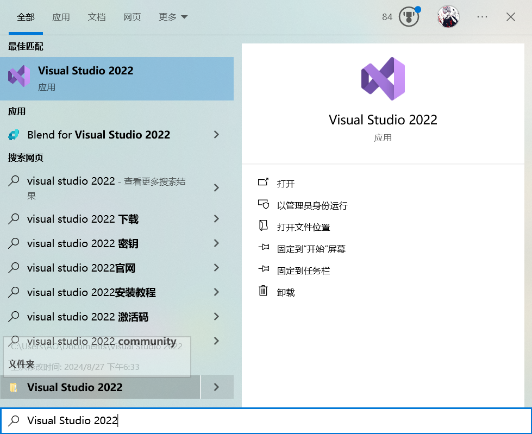Viewport: 532px width, 434px height.
Task: Open the three-dot options menu
Action: [482, 17]
